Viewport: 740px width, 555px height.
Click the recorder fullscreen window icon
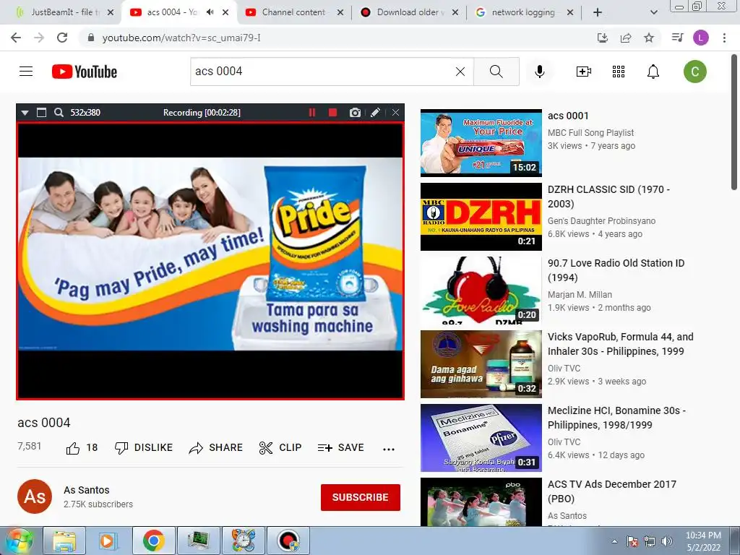pyautogui.click(x=41, y=112)
